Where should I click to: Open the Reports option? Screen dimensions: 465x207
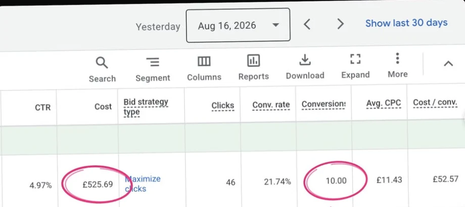point(254,68)
